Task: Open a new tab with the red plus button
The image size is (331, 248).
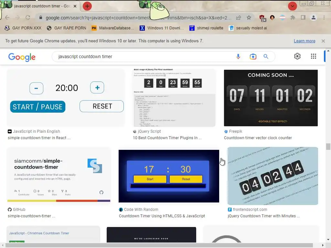Action: [x=87, y=6]
